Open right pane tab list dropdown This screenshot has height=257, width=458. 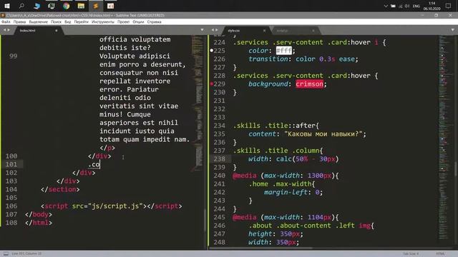click(x=453, y=30)
